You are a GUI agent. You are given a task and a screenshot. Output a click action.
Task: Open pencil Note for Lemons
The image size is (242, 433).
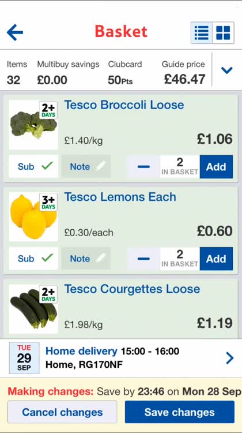[x=86, y=259]
